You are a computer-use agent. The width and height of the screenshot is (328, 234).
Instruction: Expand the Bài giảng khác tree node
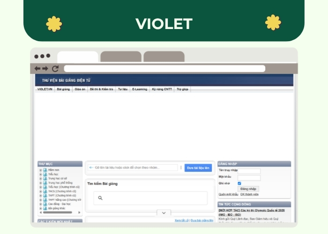(x=41, y=208)
